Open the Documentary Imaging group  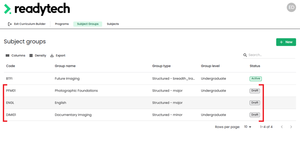(73, 115)
